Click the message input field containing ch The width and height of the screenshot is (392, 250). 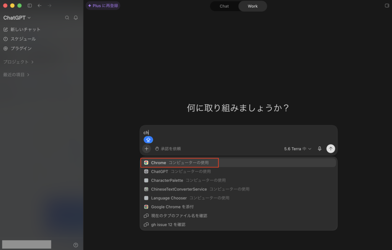[238, 132]
